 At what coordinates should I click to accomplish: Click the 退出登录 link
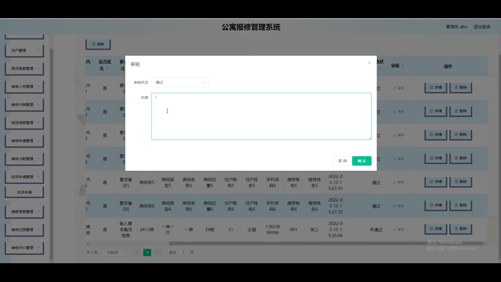482,27
